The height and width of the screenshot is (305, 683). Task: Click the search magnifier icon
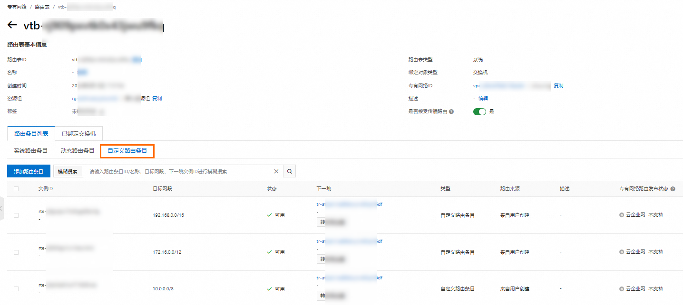click(289, 171)
